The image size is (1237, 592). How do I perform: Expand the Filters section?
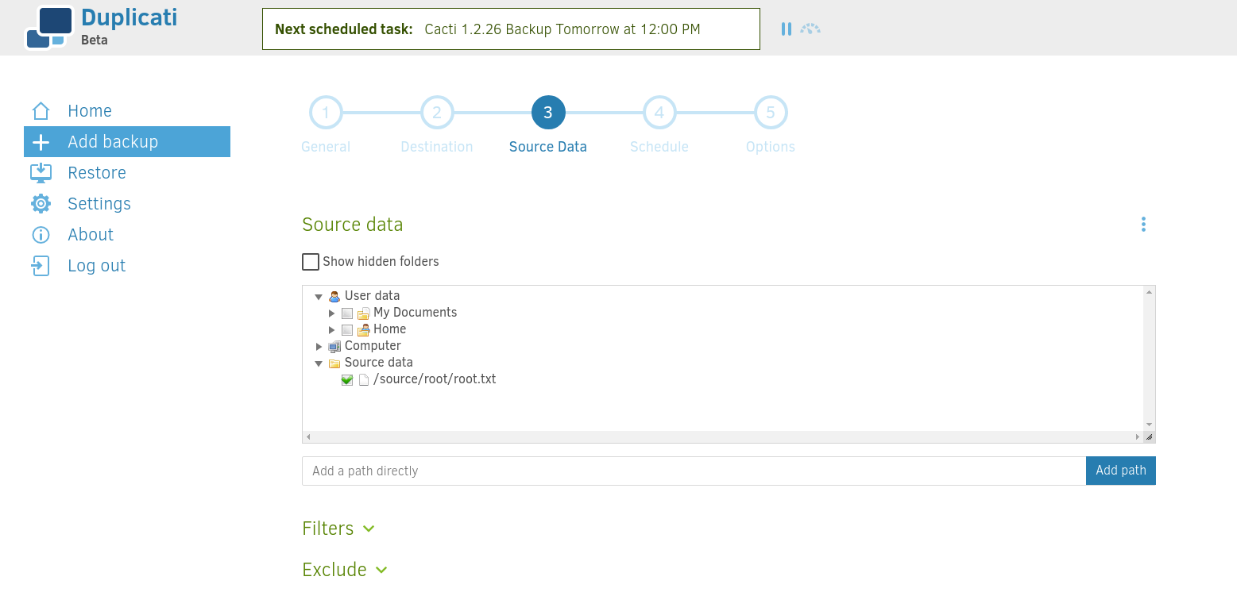point(338,529)
